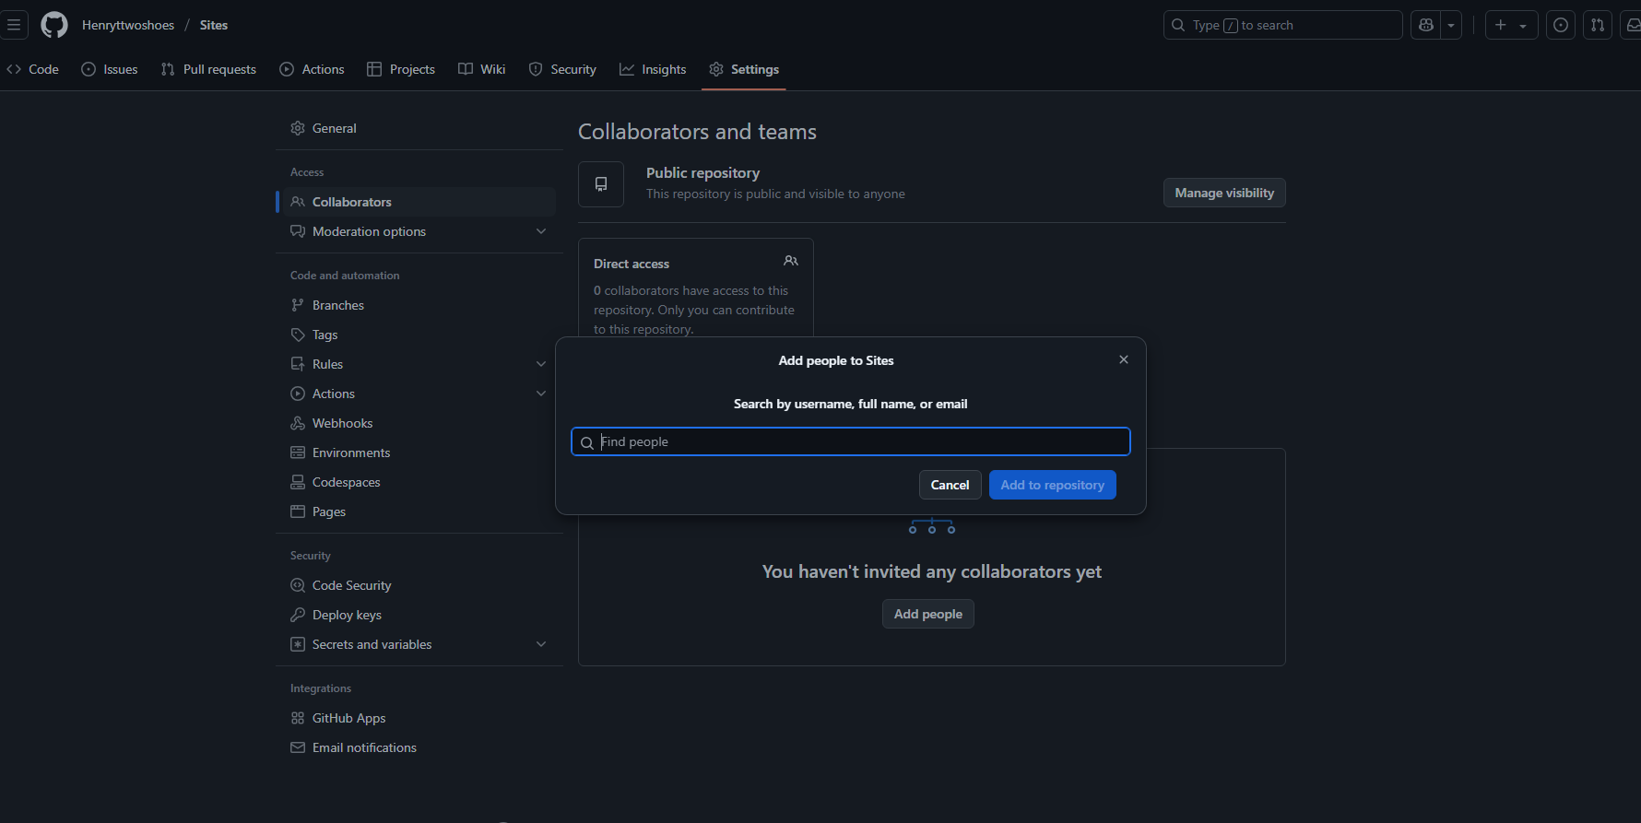Click the Tags tag icon

[x=298, y=335]
